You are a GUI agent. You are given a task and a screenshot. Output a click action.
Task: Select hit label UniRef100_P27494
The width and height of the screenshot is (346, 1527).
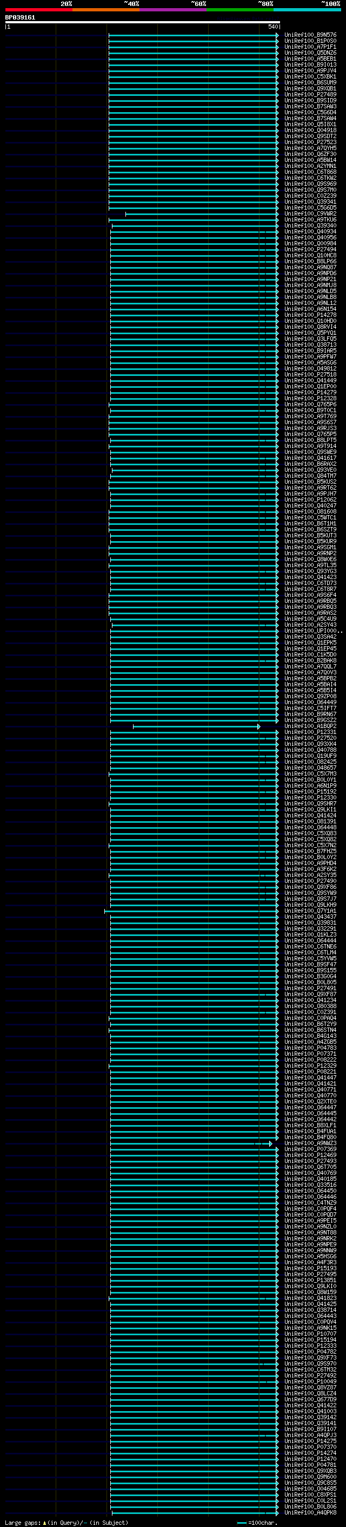click(x=310, y=249)
